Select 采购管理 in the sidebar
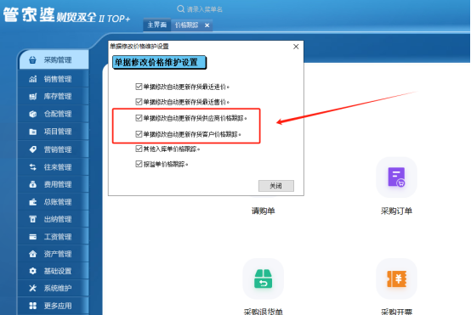 click(x=54, y=60)
